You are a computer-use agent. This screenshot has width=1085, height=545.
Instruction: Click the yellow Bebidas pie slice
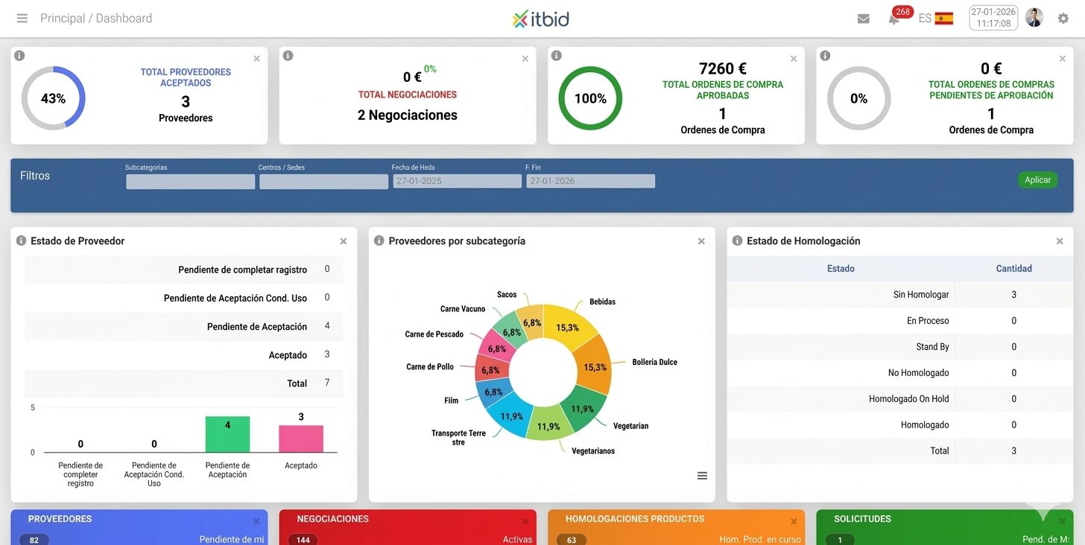pyautogui.click(x=569, y=322)
